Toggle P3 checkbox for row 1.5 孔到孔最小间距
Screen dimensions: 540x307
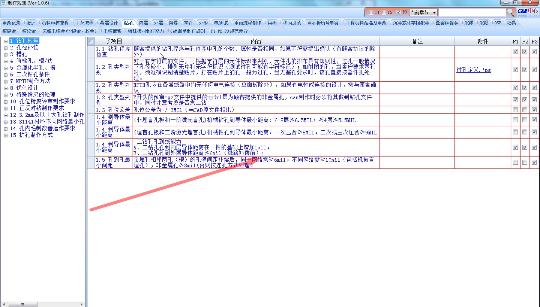534,162
